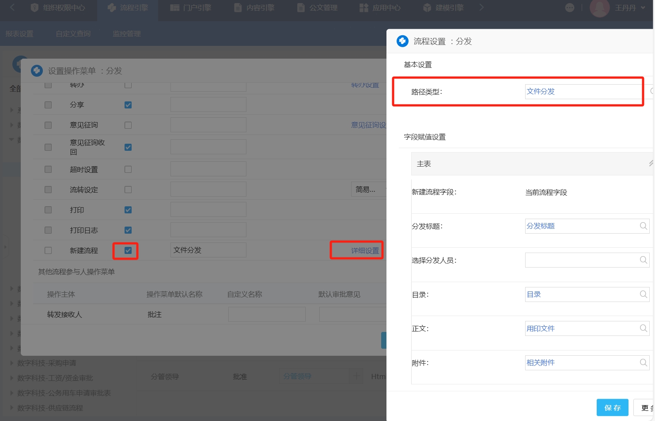This screenshot has height=421, width=655.
Task: Collapse the 主表 section using its corner arrow
Action: pos(650,164)
